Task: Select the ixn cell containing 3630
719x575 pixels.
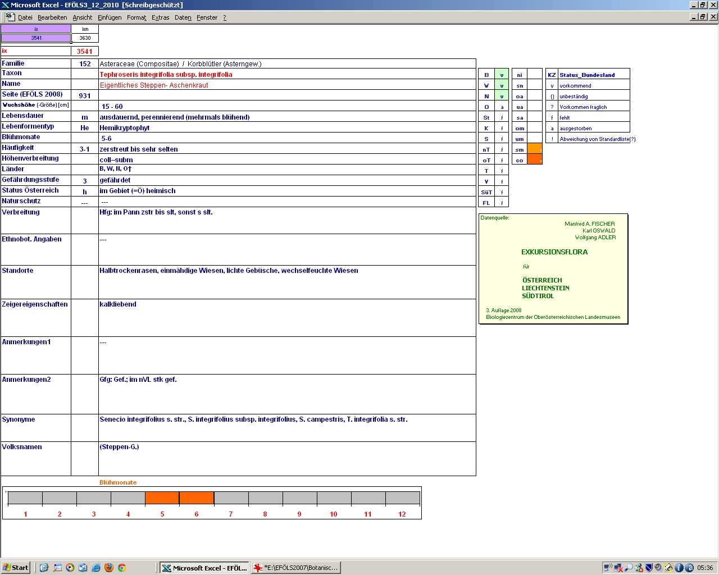Action: (x=85, y=38)
